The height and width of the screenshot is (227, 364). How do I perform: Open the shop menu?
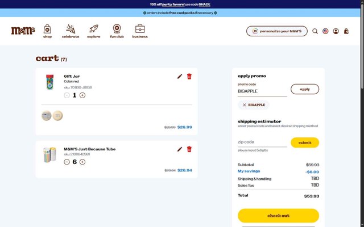coord(47,31)
